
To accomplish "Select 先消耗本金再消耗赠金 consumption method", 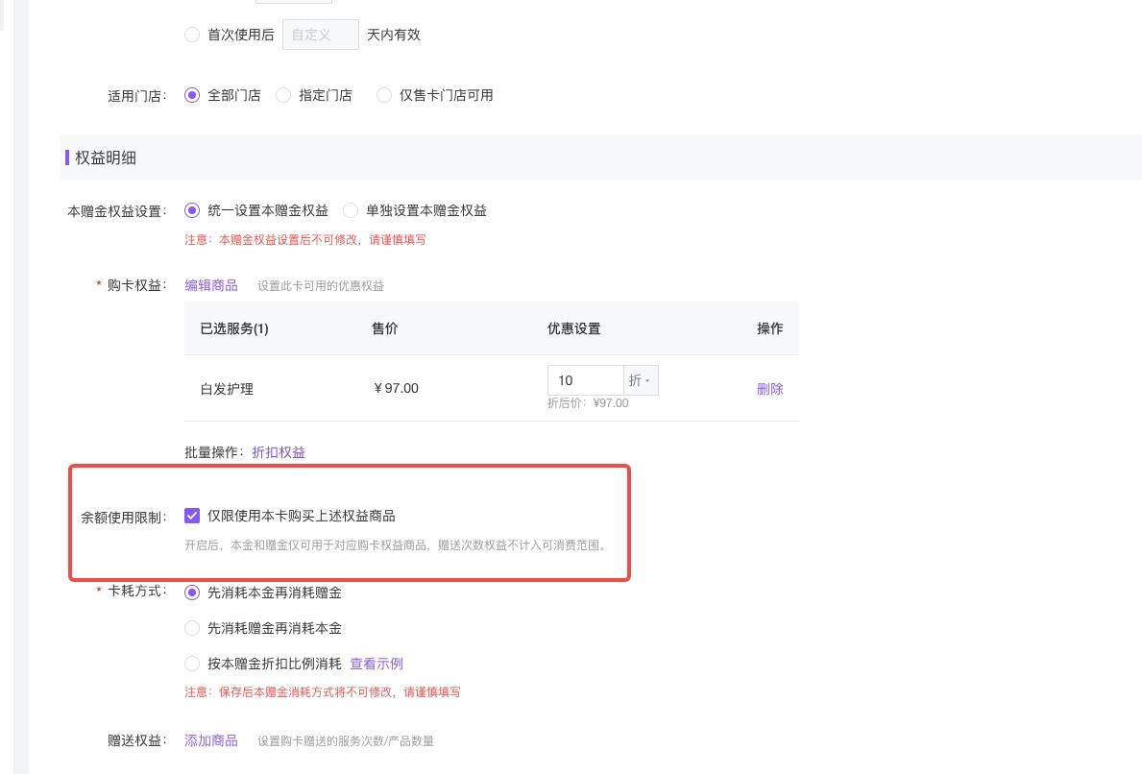I will coord(192,593).
